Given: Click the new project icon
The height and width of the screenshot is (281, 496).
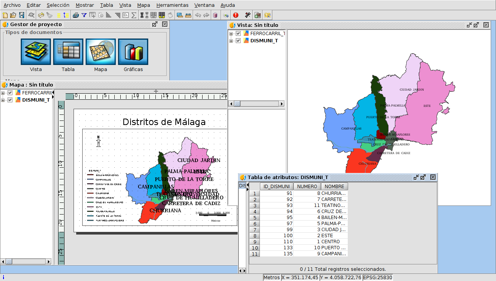Looking at the screenshot, I should [x=5, y=15].
